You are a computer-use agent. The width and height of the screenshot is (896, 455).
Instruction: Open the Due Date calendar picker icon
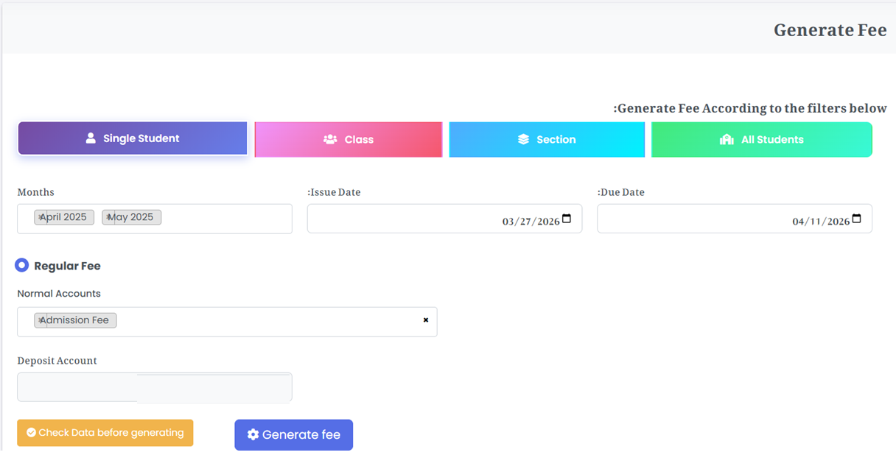coord(855,218)
